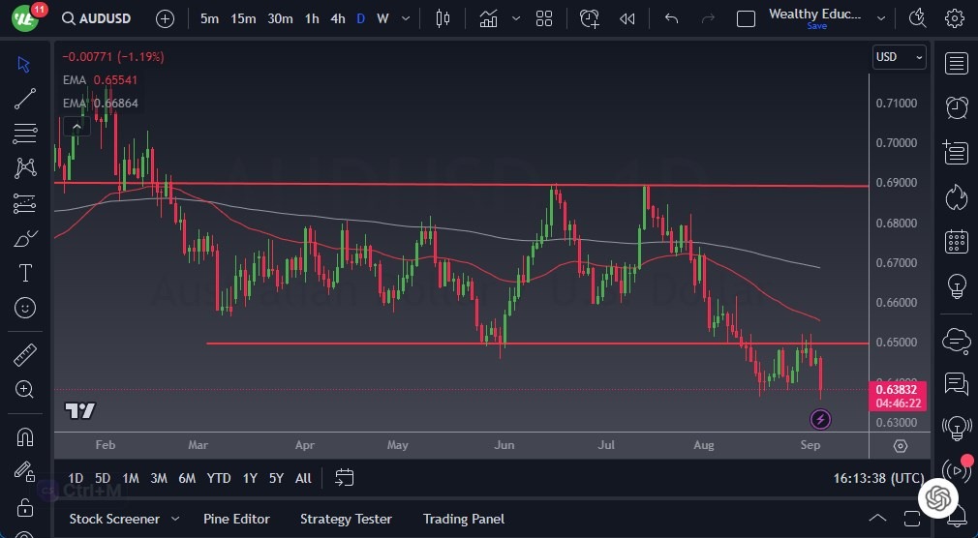Open the alerts clock icon
Screen dimensions: 978x538
pyautogui.click(x=957, y=106)
